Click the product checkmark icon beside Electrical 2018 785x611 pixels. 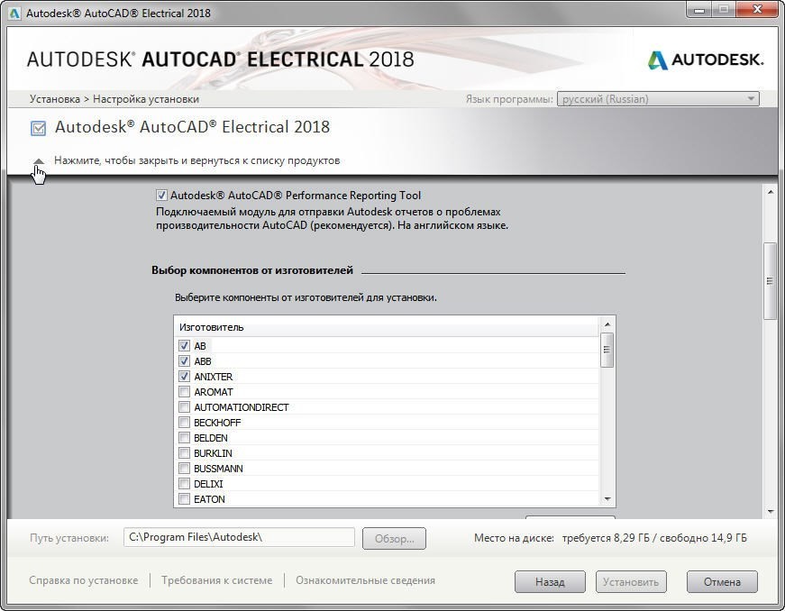pyautogui.click(x=39, y=128)
